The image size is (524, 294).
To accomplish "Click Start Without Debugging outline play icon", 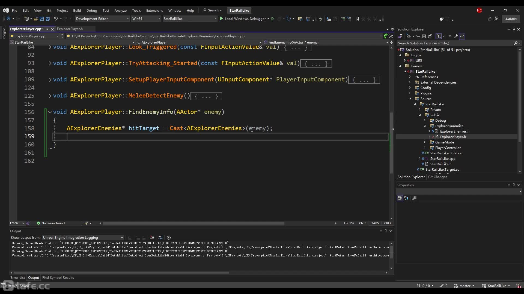I will 272,19.
